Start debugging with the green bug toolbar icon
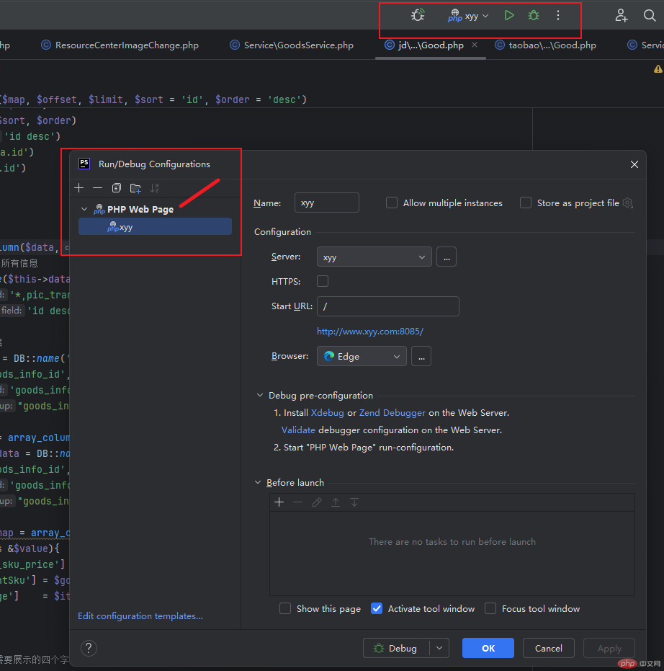This screenshot has height=671, width=664. click(533, 15)
